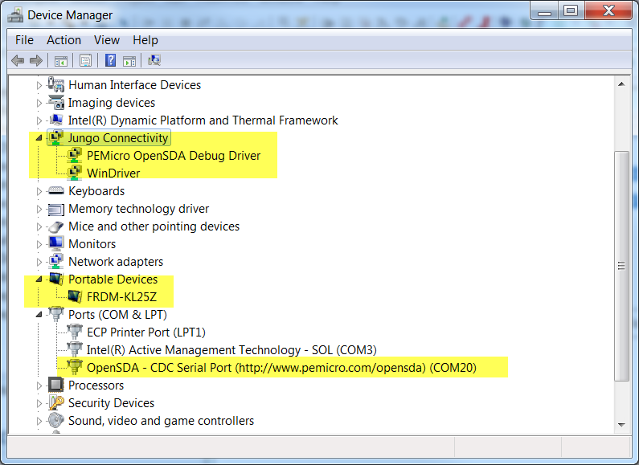
Task: Maximize the Device Manager window
Action: [571, 10]
